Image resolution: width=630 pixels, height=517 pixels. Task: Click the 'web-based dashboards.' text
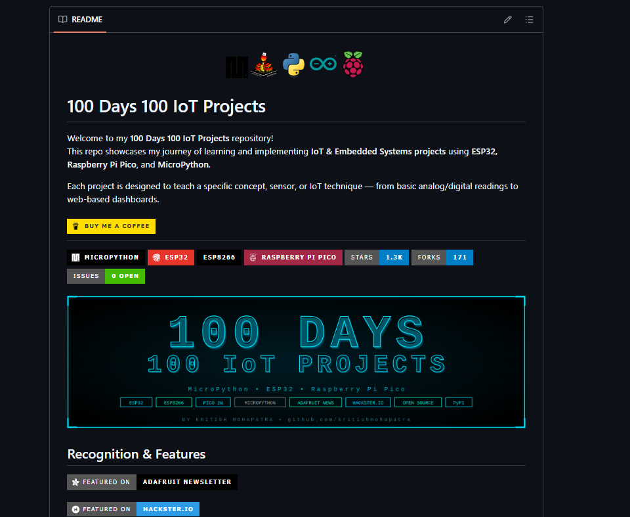pyautogui.click(x=113, y=200)
